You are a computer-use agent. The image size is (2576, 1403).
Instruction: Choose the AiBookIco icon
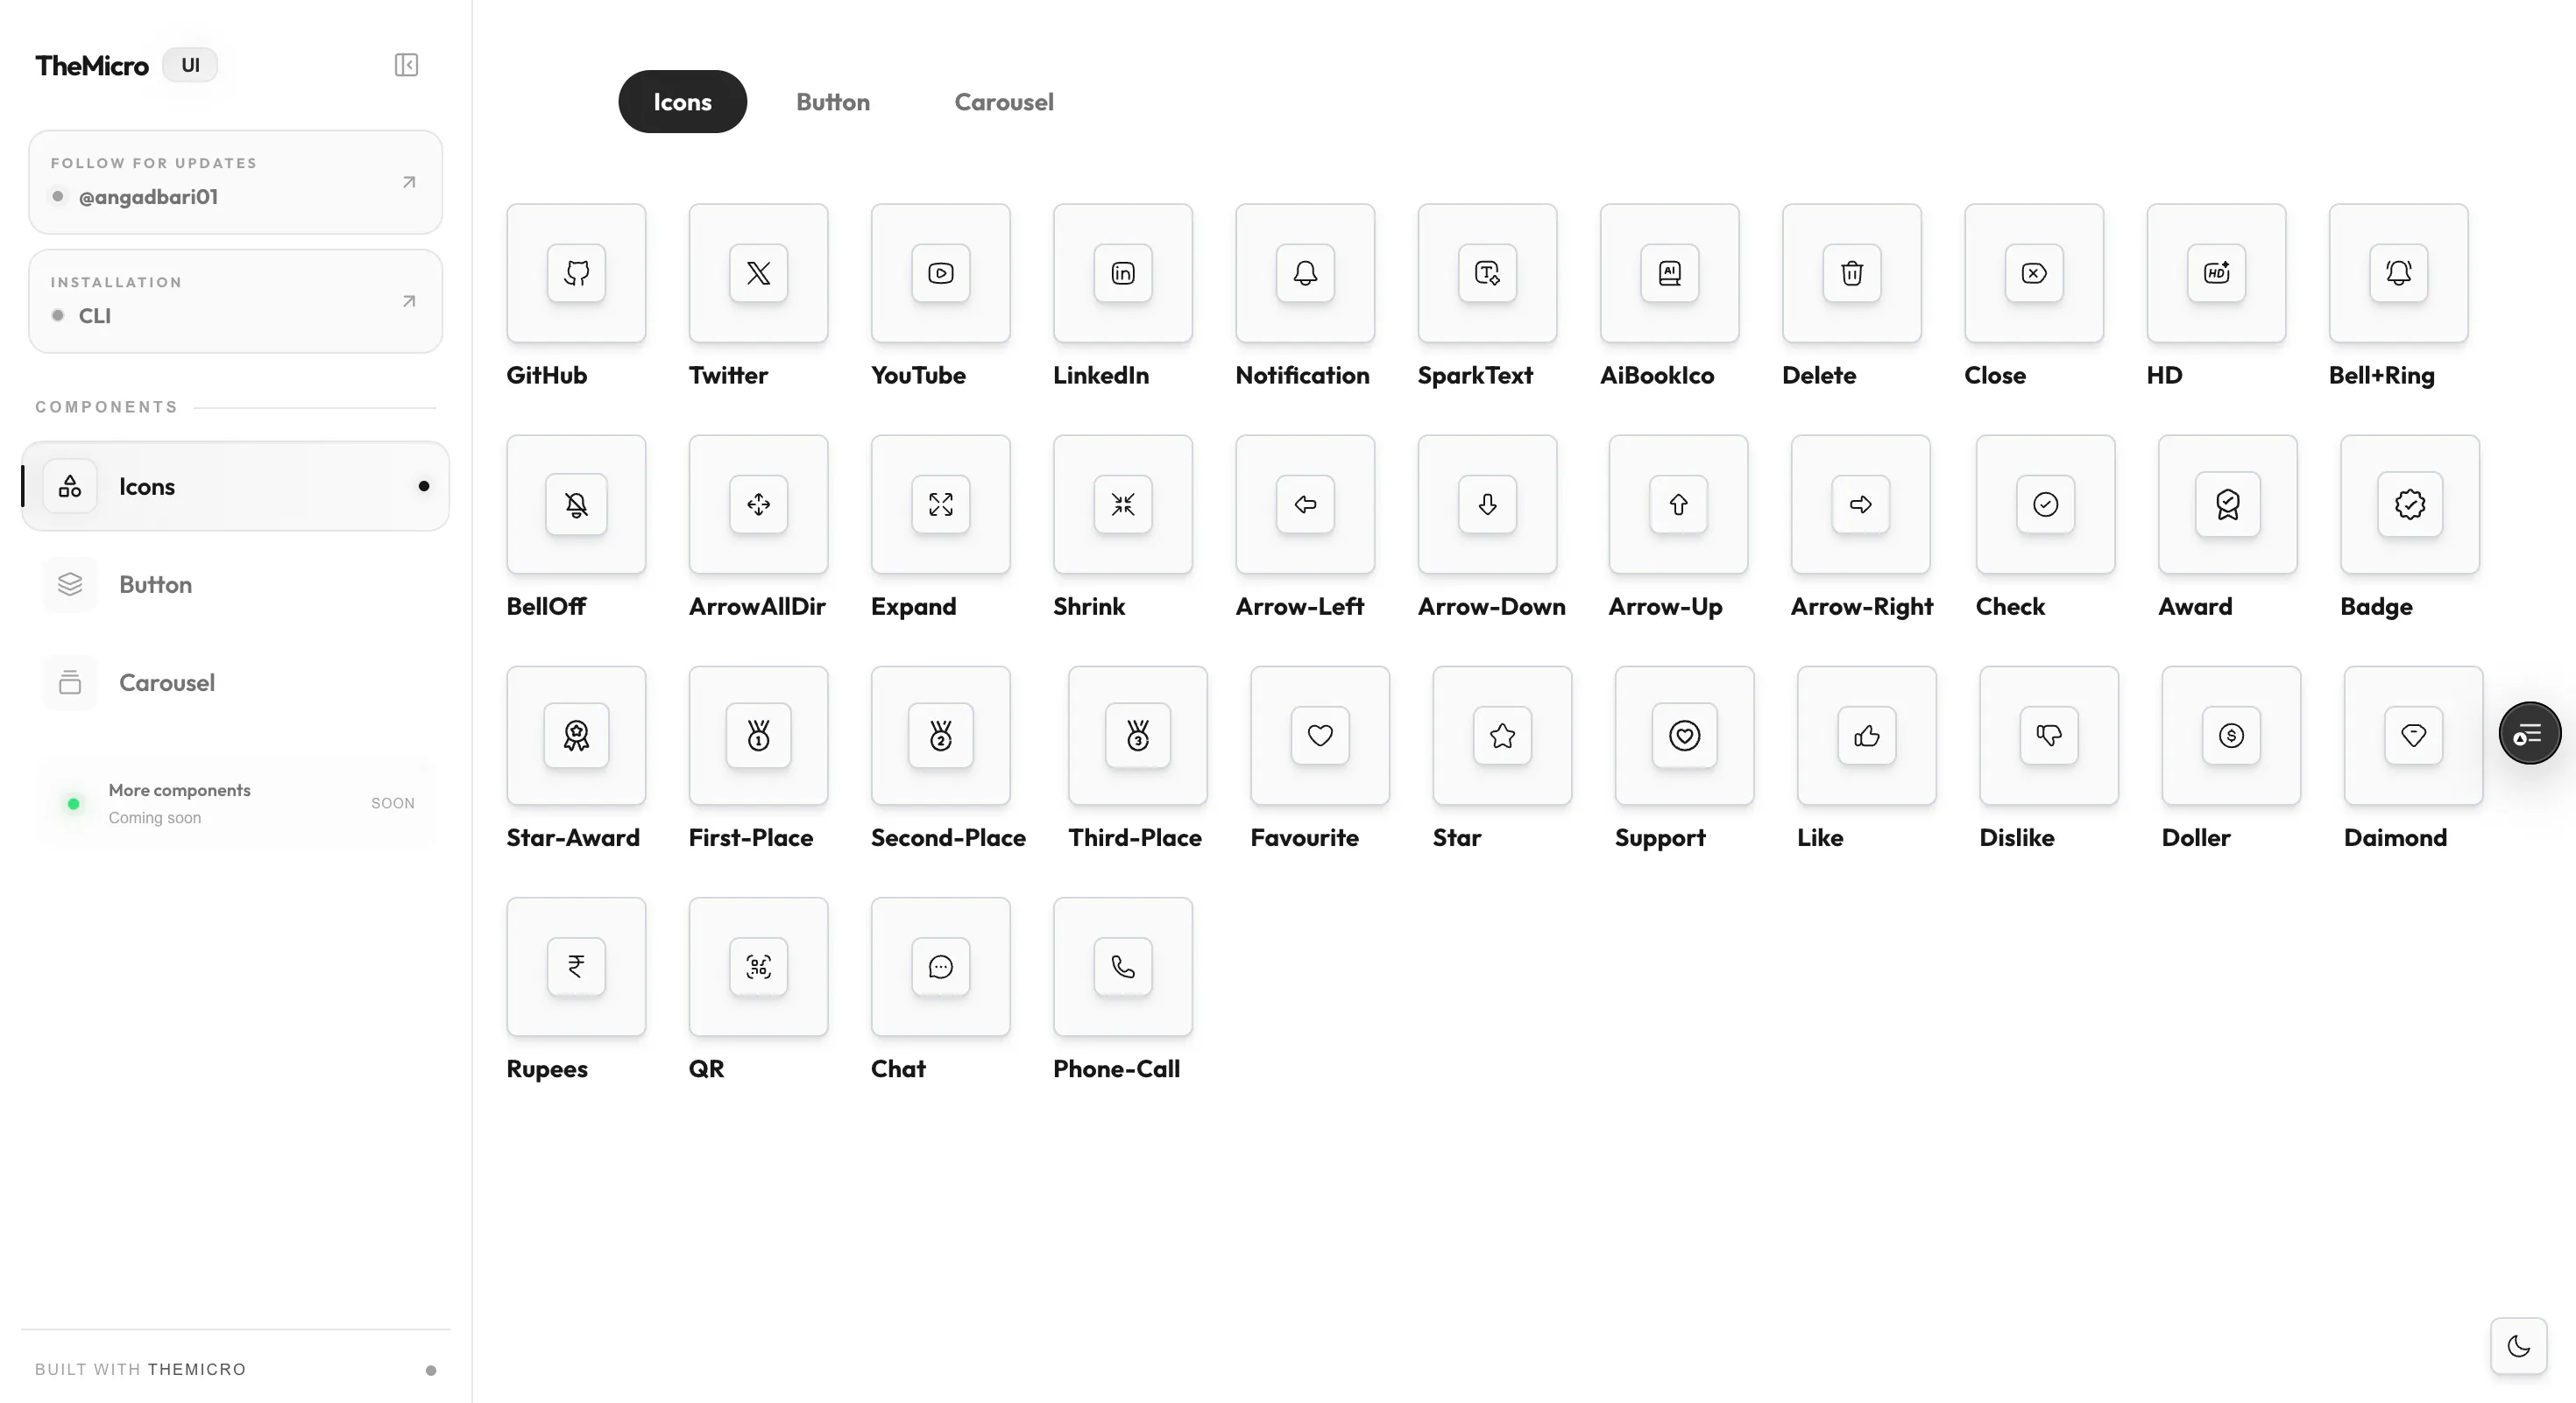1669,273
